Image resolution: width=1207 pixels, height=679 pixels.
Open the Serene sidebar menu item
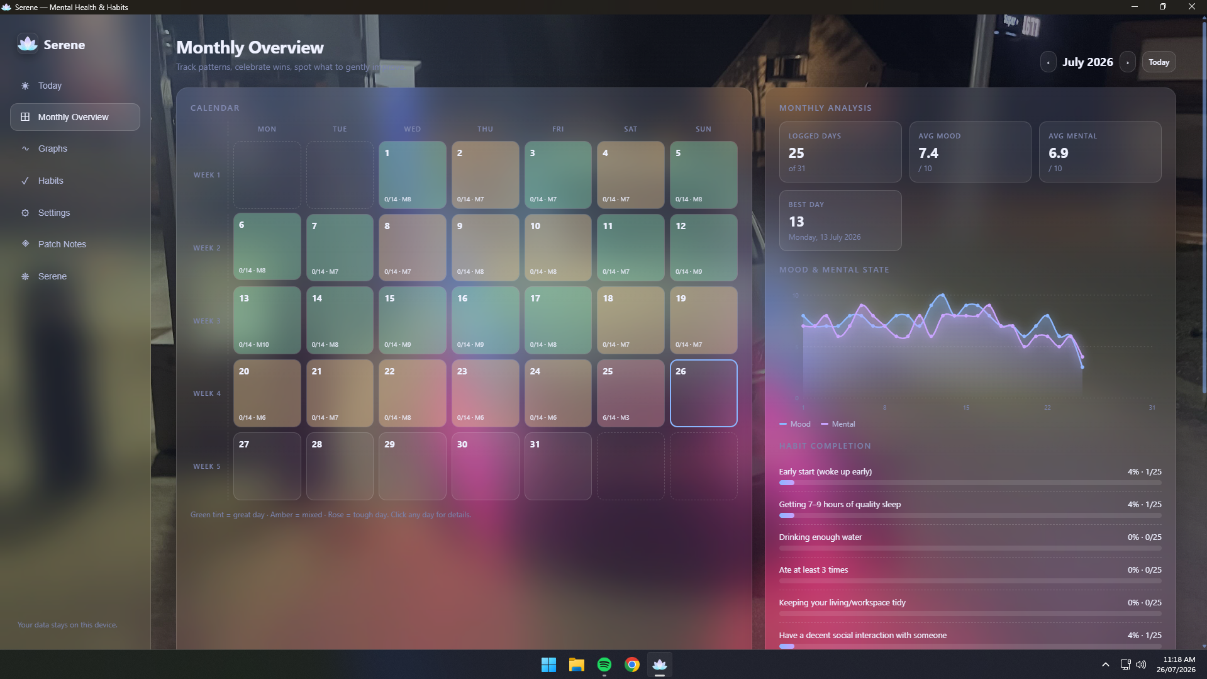point(75,276)
